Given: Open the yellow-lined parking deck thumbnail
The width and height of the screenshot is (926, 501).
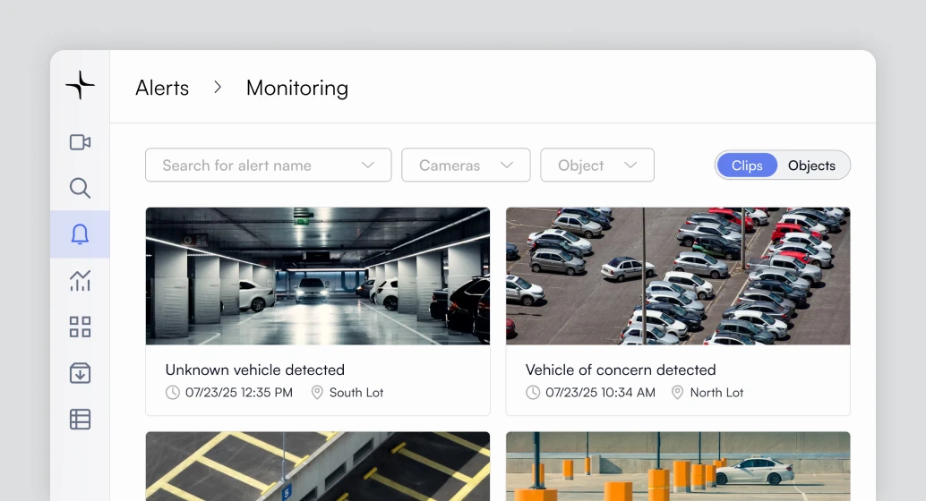Looking at the screenshot, I should 318,466.
